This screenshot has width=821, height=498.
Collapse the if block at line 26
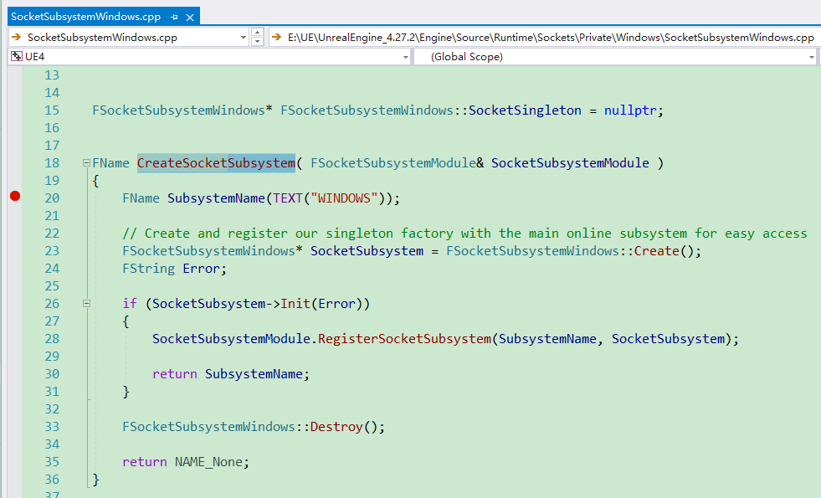point(86,303)
